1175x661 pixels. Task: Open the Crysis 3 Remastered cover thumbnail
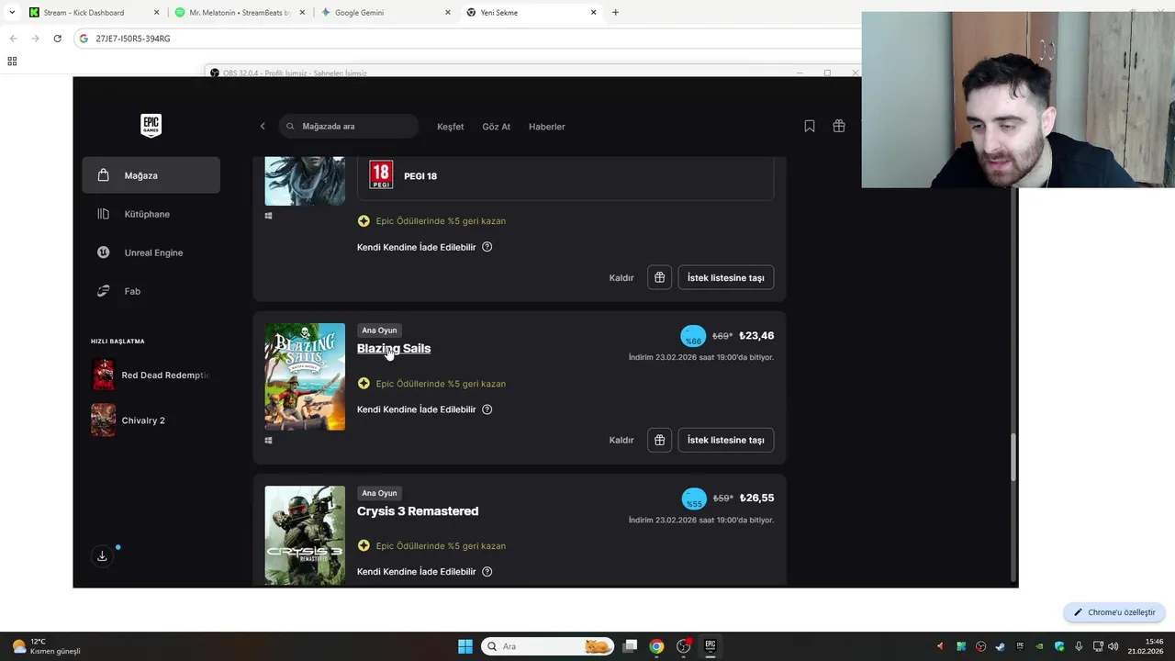coord(305,535)
